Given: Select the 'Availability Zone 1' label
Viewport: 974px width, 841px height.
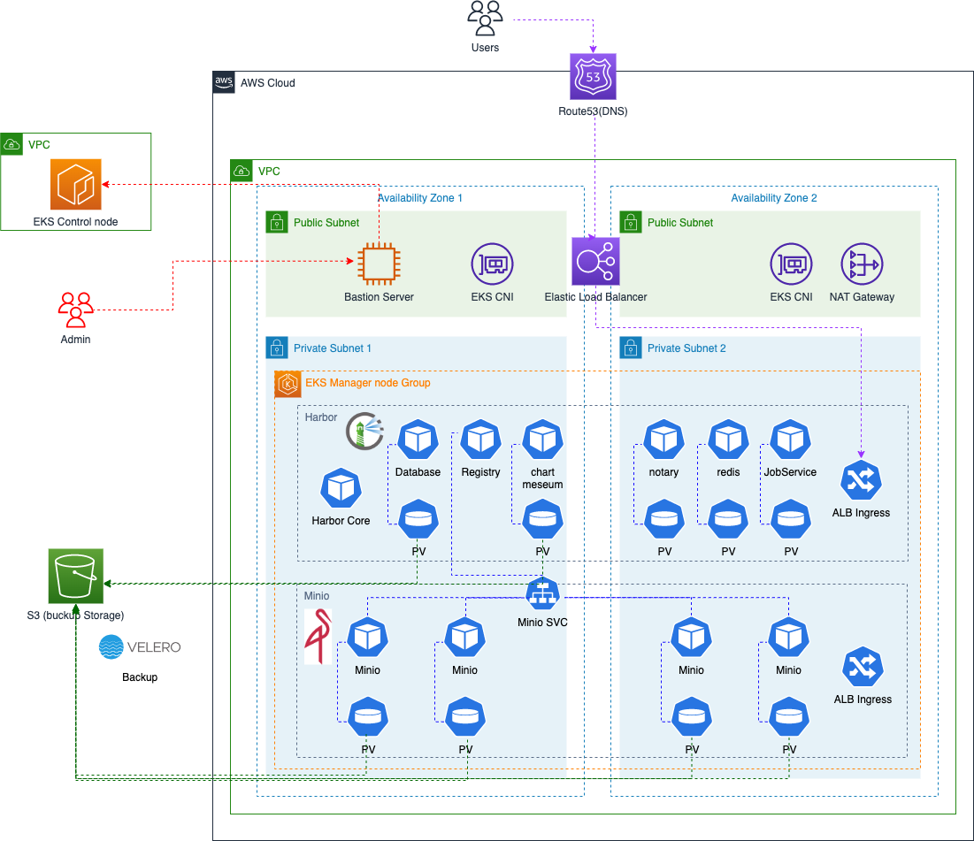Looking at the screenshot, I should click(x=420, y=197).
